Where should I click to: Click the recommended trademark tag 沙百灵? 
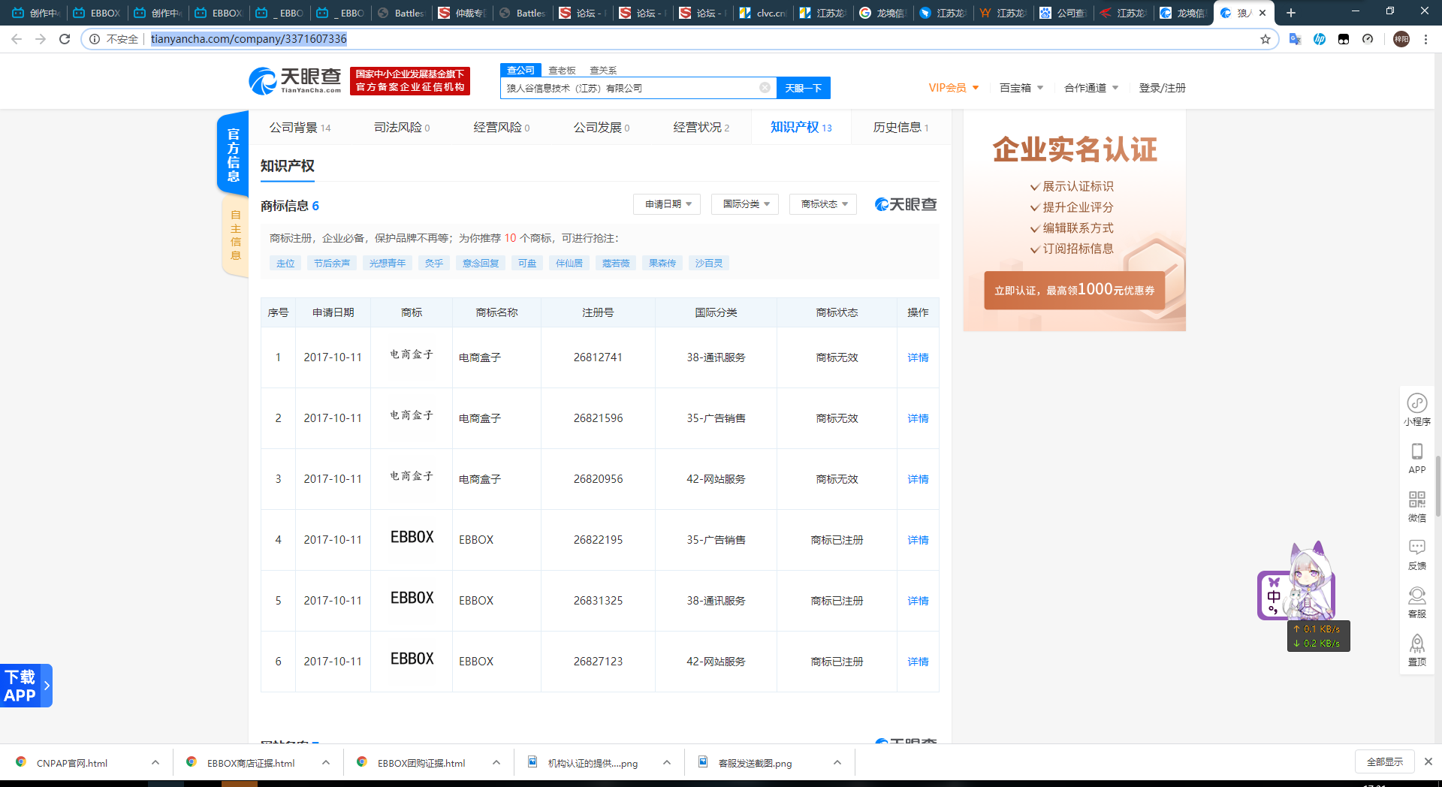709,264
